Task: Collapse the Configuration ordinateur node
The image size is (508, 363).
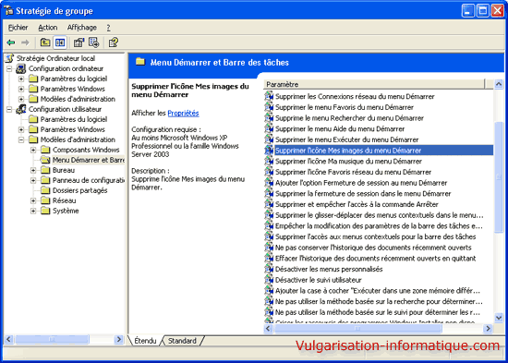Action: point(9,68)
